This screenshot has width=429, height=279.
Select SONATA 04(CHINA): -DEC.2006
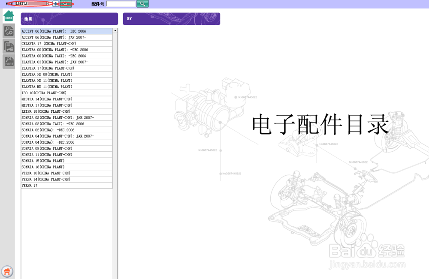pos(66,142)
